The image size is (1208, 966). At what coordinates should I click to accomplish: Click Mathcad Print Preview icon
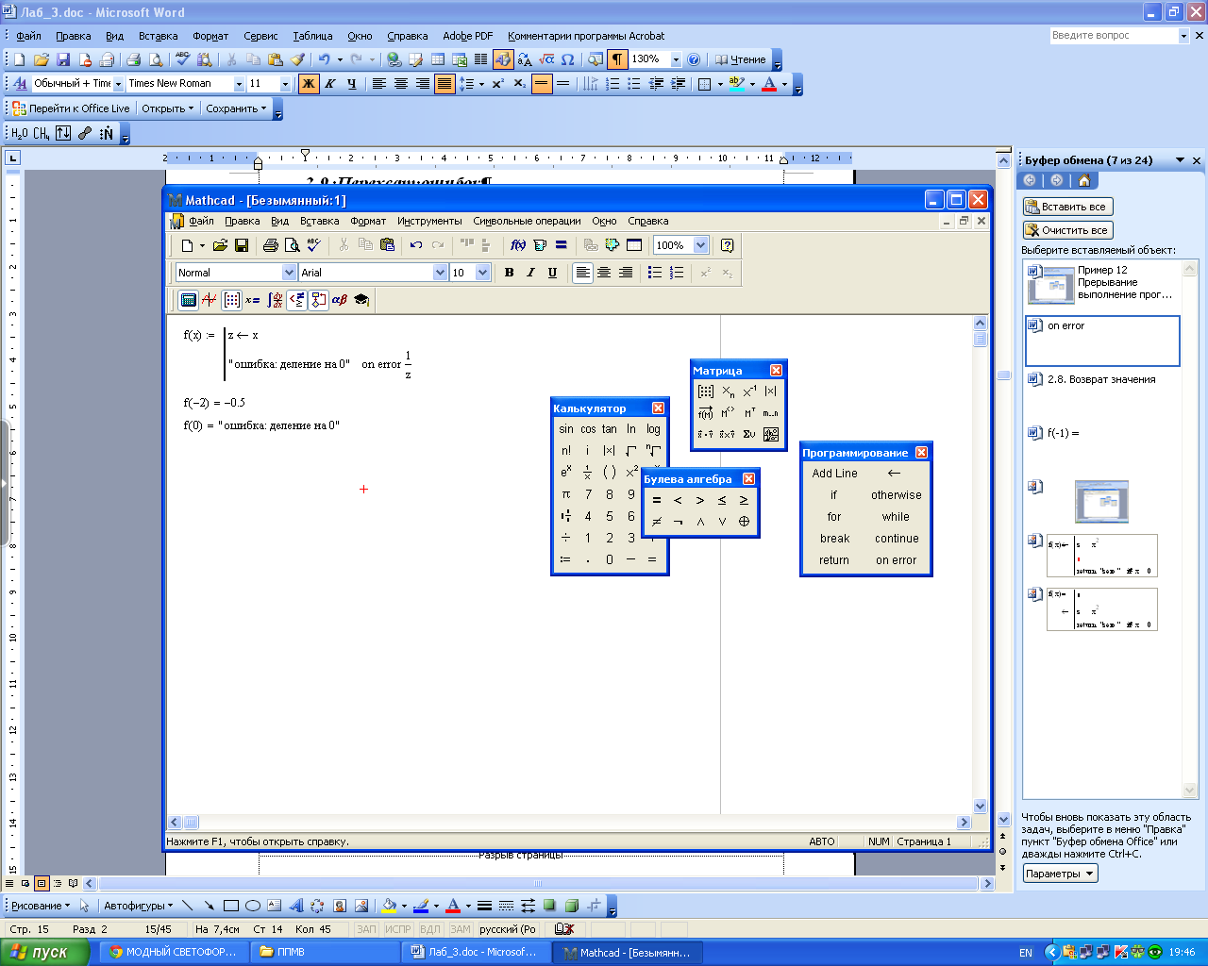coord(293,245)
